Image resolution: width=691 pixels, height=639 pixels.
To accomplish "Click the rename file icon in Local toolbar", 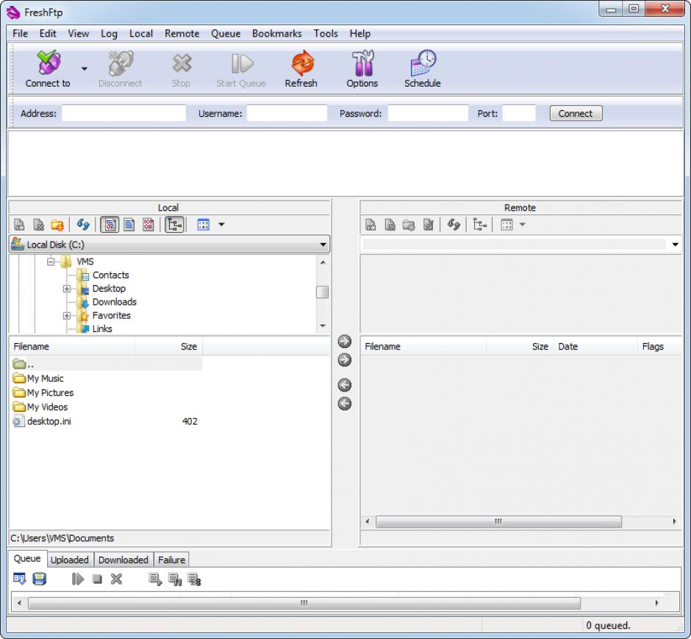I will point(19,225).
